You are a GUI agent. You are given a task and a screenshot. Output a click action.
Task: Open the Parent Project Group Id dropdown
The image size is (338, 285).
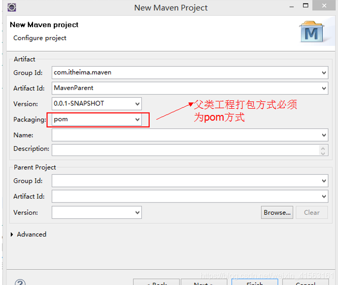(x=324, y=181)
